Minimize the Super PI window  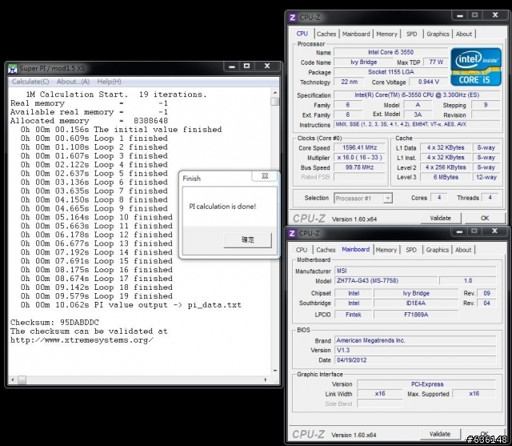point(232,66)
